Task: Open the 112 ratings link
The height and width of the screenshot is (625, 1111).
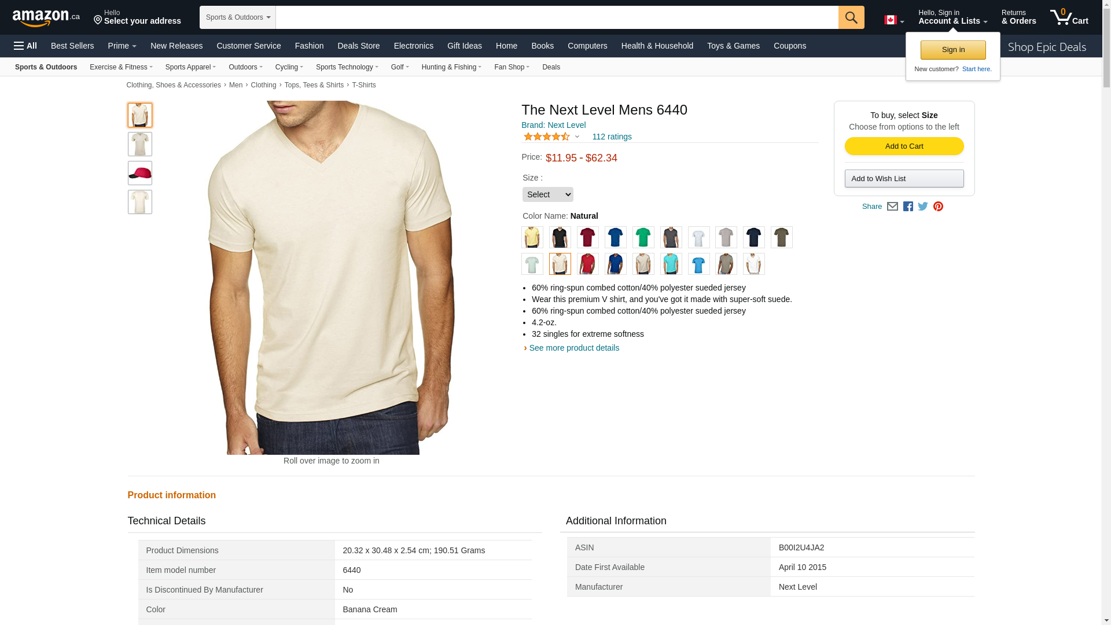Action: tap(612, 137)
